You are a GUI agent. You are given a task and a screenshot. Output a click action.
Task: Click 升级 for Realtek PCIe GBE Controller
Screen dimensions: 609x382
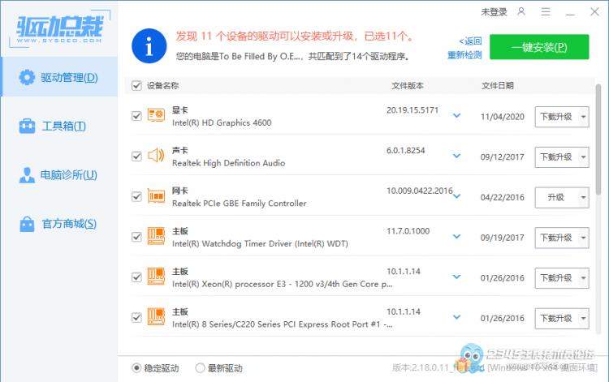point(556,197)
